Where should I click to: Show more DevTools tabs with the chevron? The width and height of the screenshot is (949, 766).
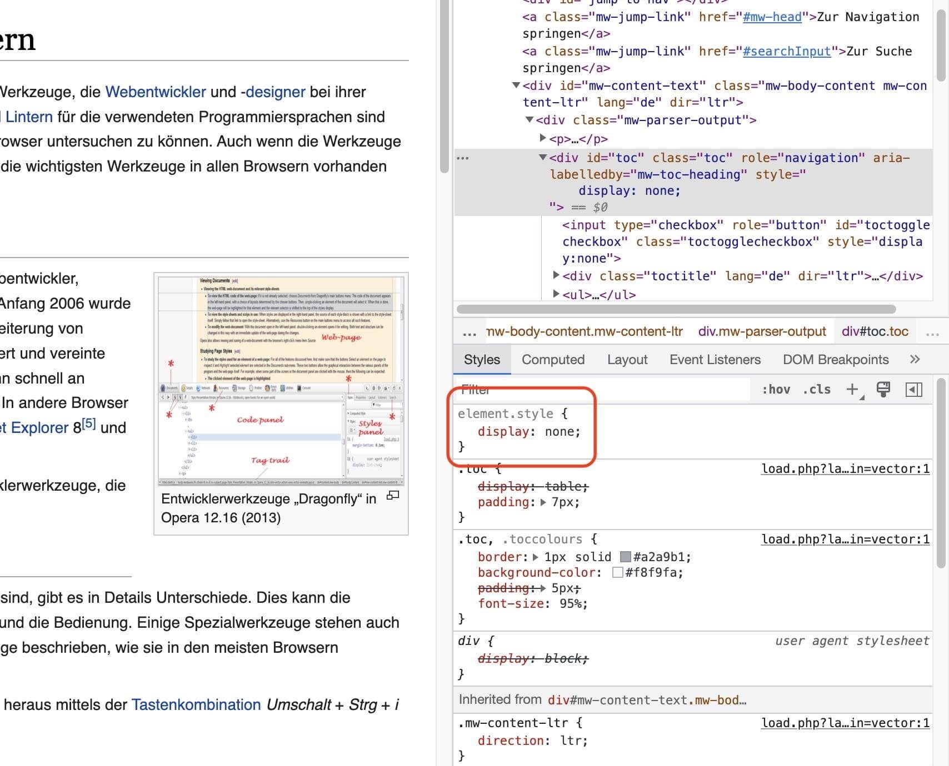[x=915, y=359]
